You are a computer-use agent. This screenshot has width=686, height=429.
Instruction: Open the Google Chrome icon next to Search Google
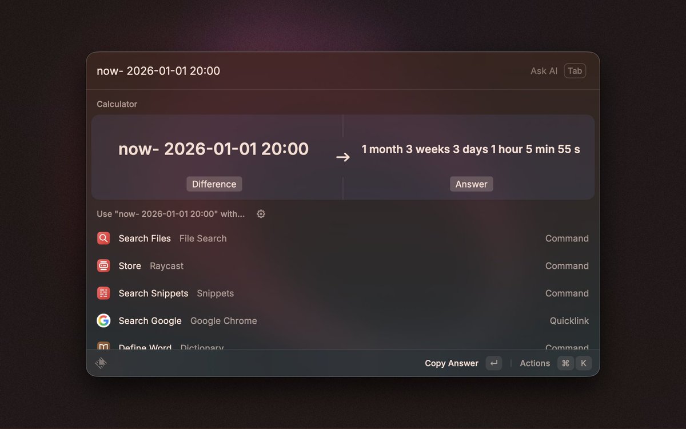pos(103,320)
